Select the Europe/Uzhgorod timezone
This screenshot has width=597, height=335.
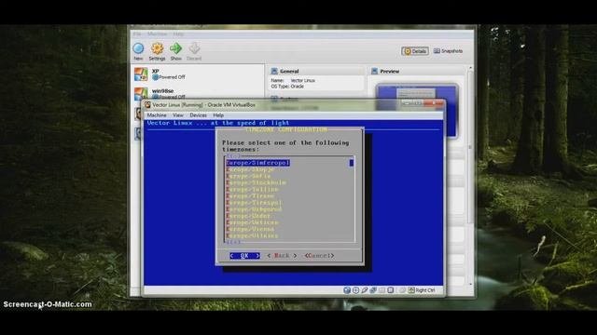click(x=254, y=209)
